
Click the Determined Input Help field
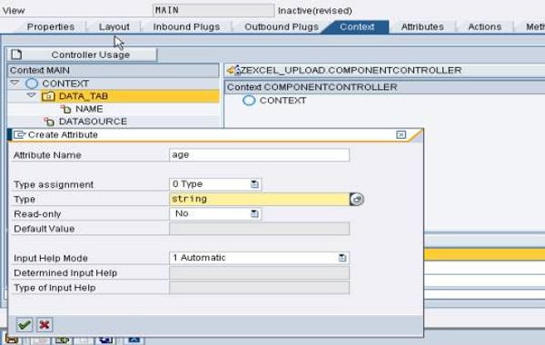tap(259, 272)
